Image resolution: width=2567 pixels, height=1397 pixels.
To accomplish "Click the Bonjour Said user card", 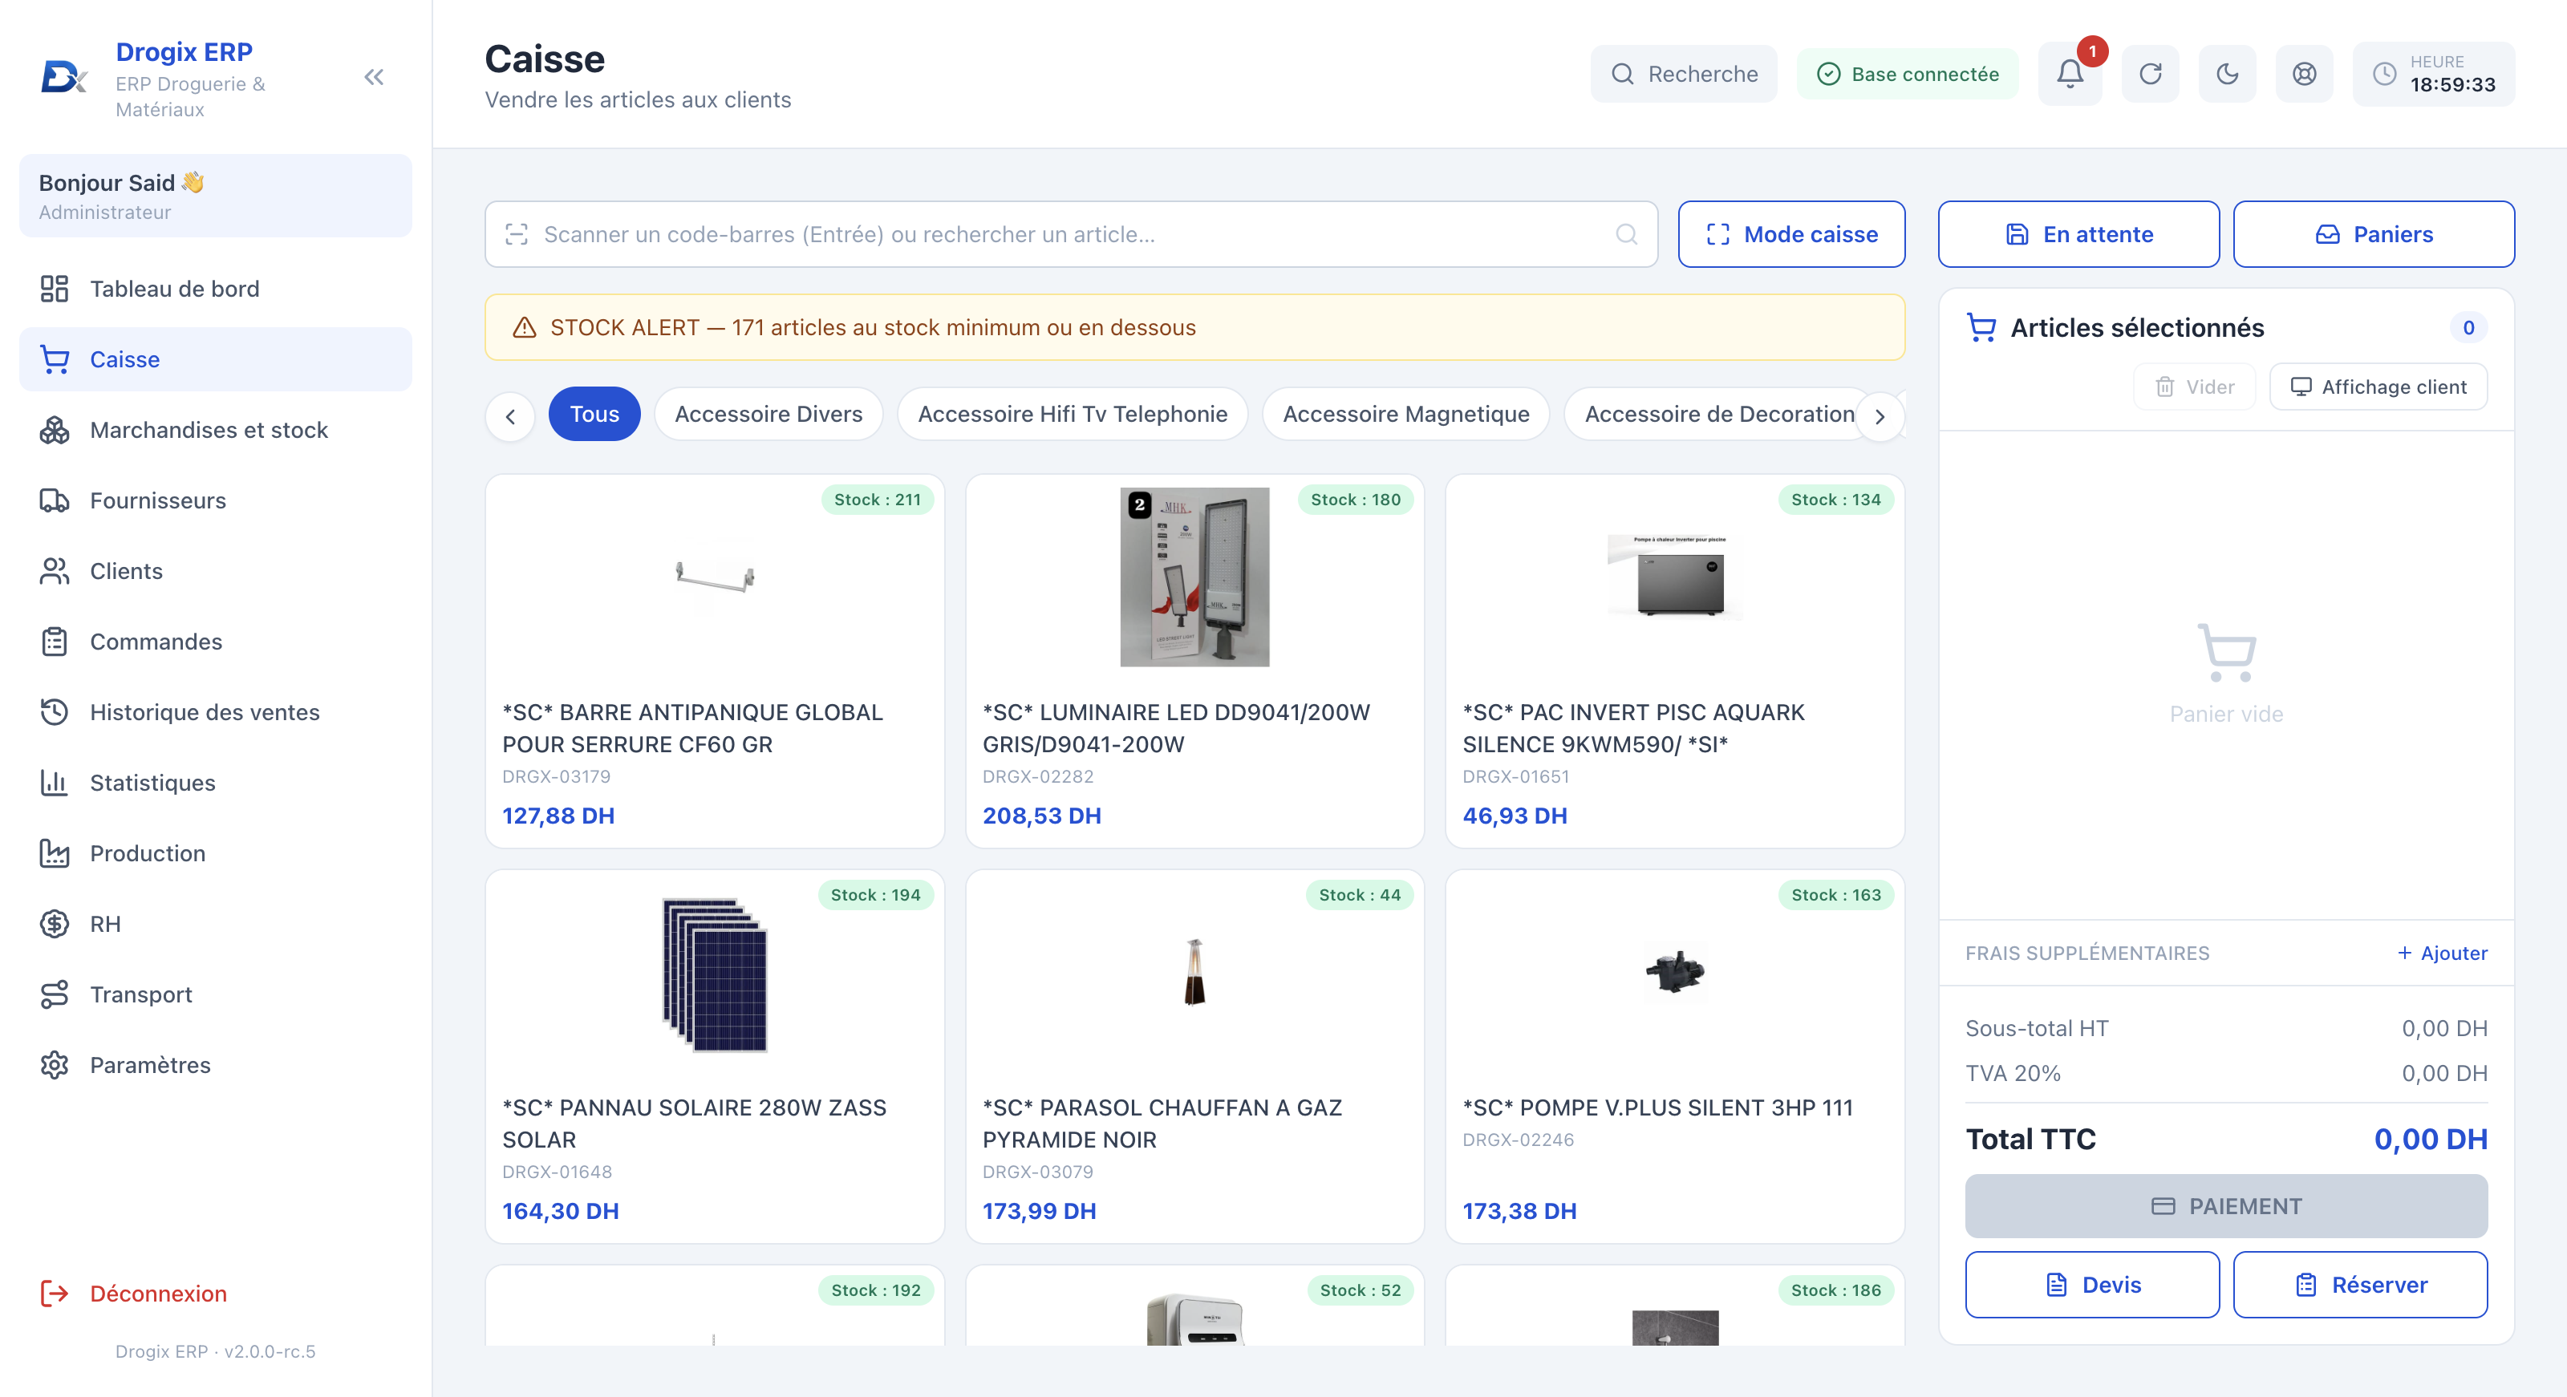I will point(215,196).
